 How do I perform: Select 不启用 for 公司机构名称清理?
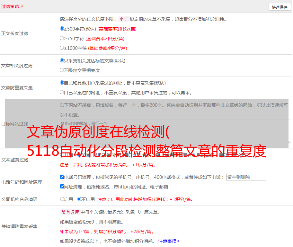79,199
